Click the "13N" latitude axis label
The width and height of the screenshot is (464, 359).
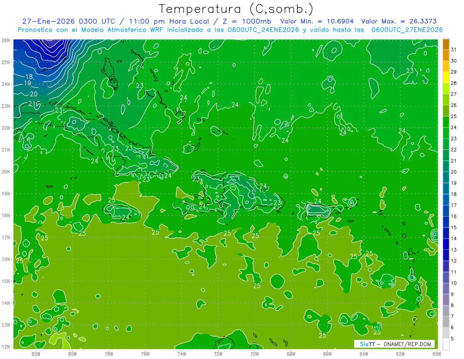[x=6, y=325]
